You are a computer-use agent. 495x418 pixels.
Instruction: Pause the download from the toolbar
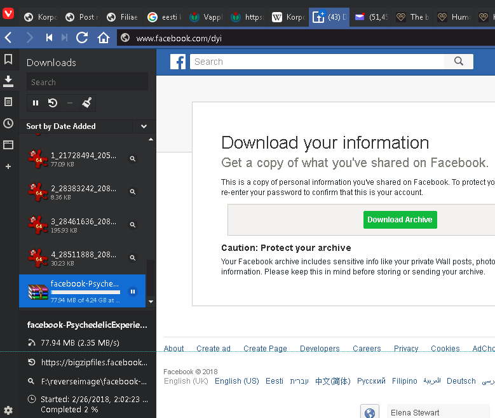coord(36,103)
